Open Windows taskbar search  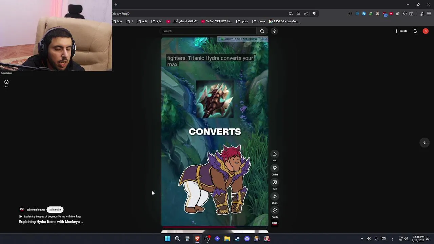click(x=177, y=239)
